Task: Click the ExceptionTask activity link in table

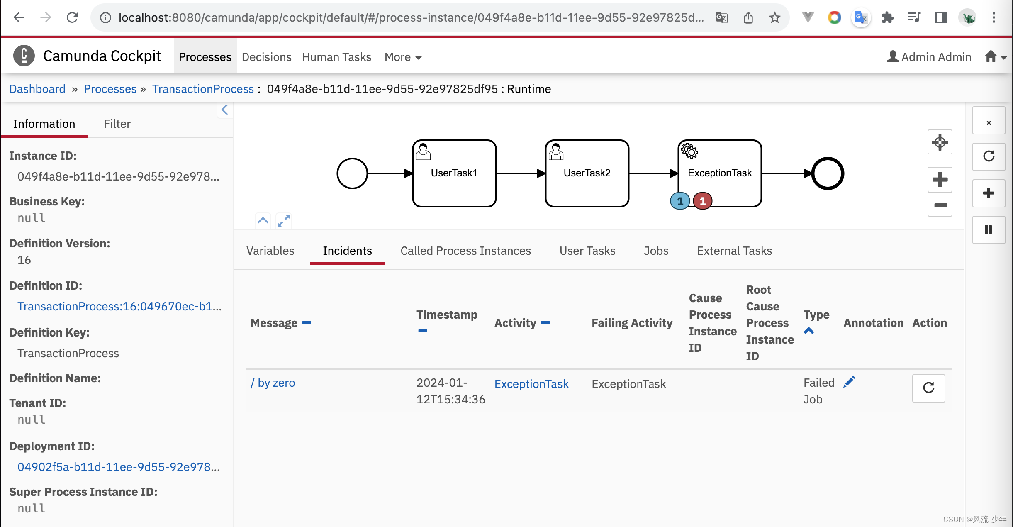Action: tap(531, 384)
